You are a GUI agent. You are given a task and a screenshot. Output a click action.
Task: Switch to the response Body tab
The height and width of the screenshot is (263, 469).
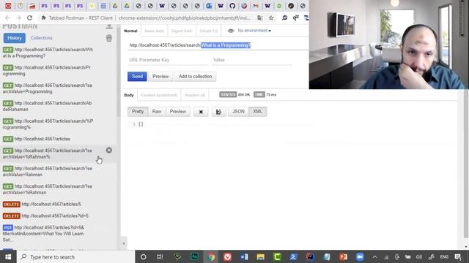coord(129,95)
